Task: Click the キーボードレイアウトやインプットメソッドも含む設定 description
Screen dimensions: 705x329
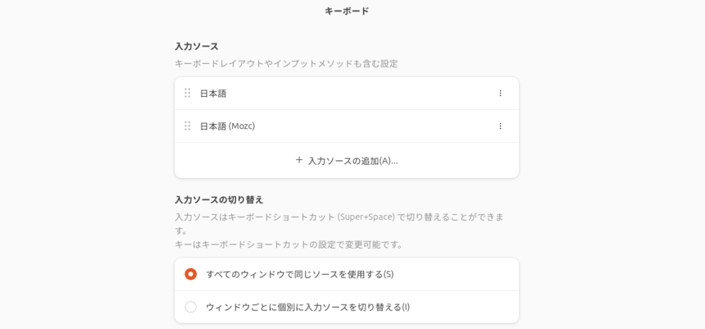Action: point(286,64)
